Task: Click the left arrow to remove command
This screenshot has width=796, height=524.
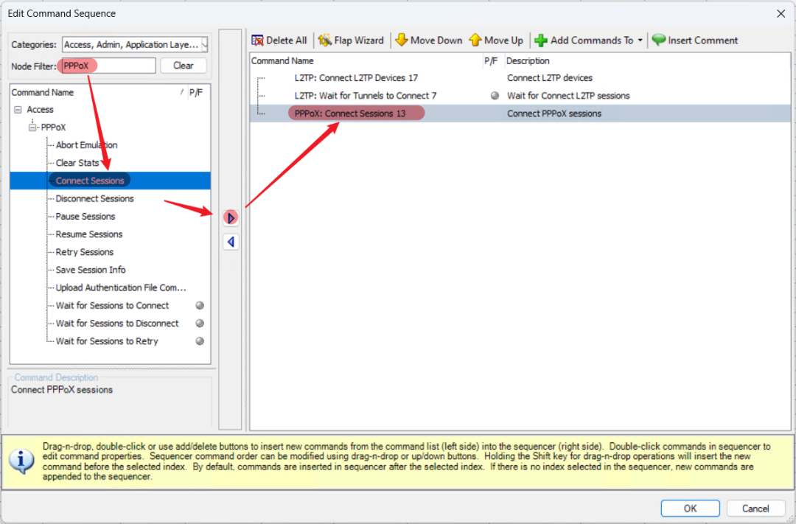Action: click(231, 242)
